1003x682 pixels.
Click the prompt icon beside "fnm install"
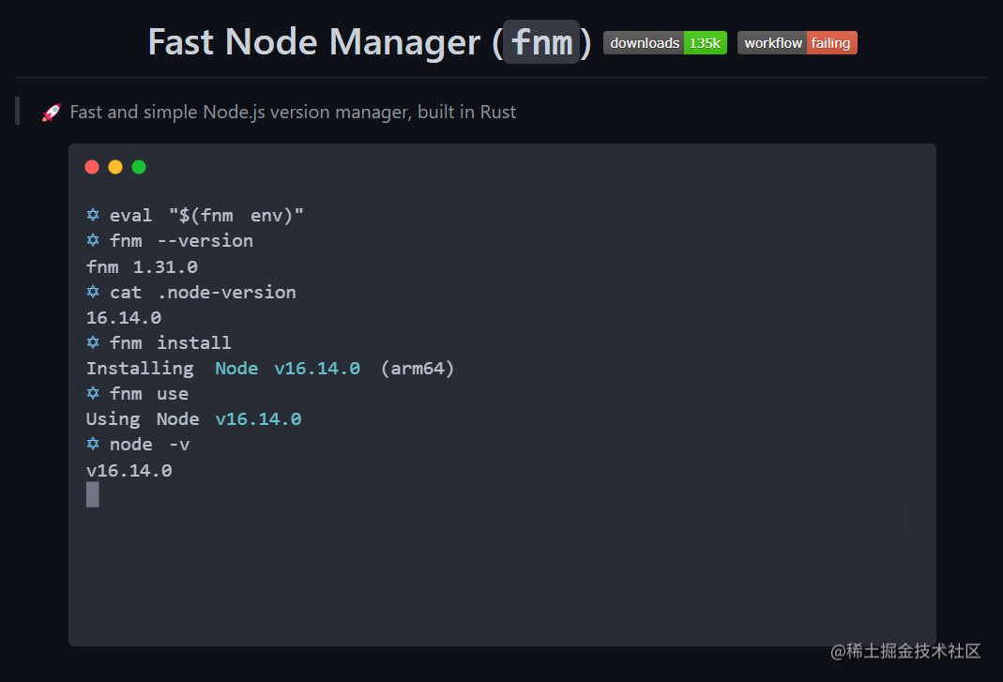[x=93, y=342]
